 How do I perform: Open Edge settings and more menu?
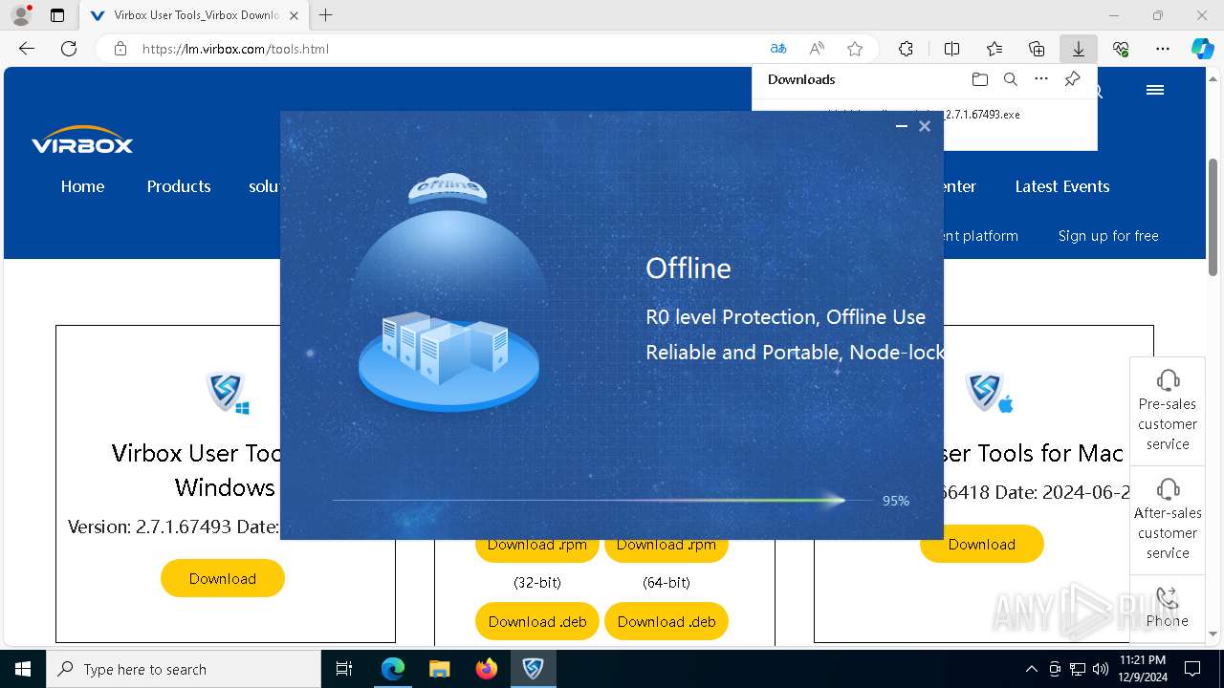(1163, 49)
